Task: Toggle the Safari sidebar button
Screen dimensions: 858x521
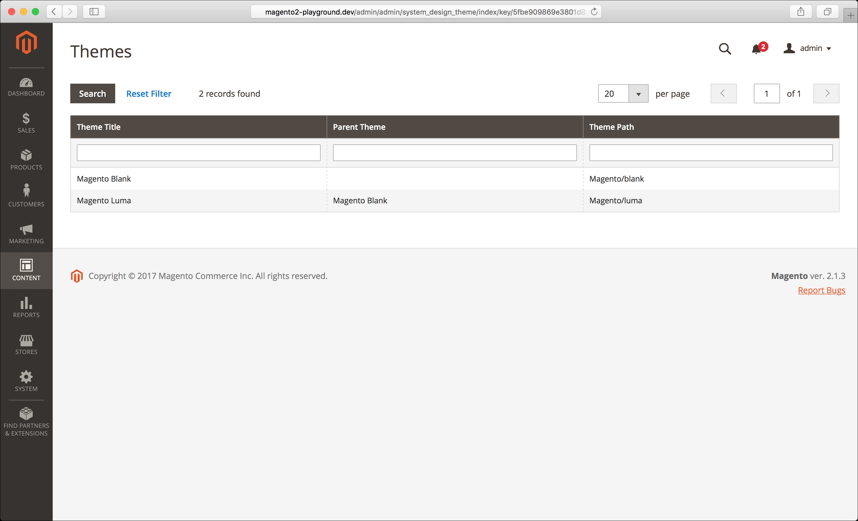Action: point(94,12)
